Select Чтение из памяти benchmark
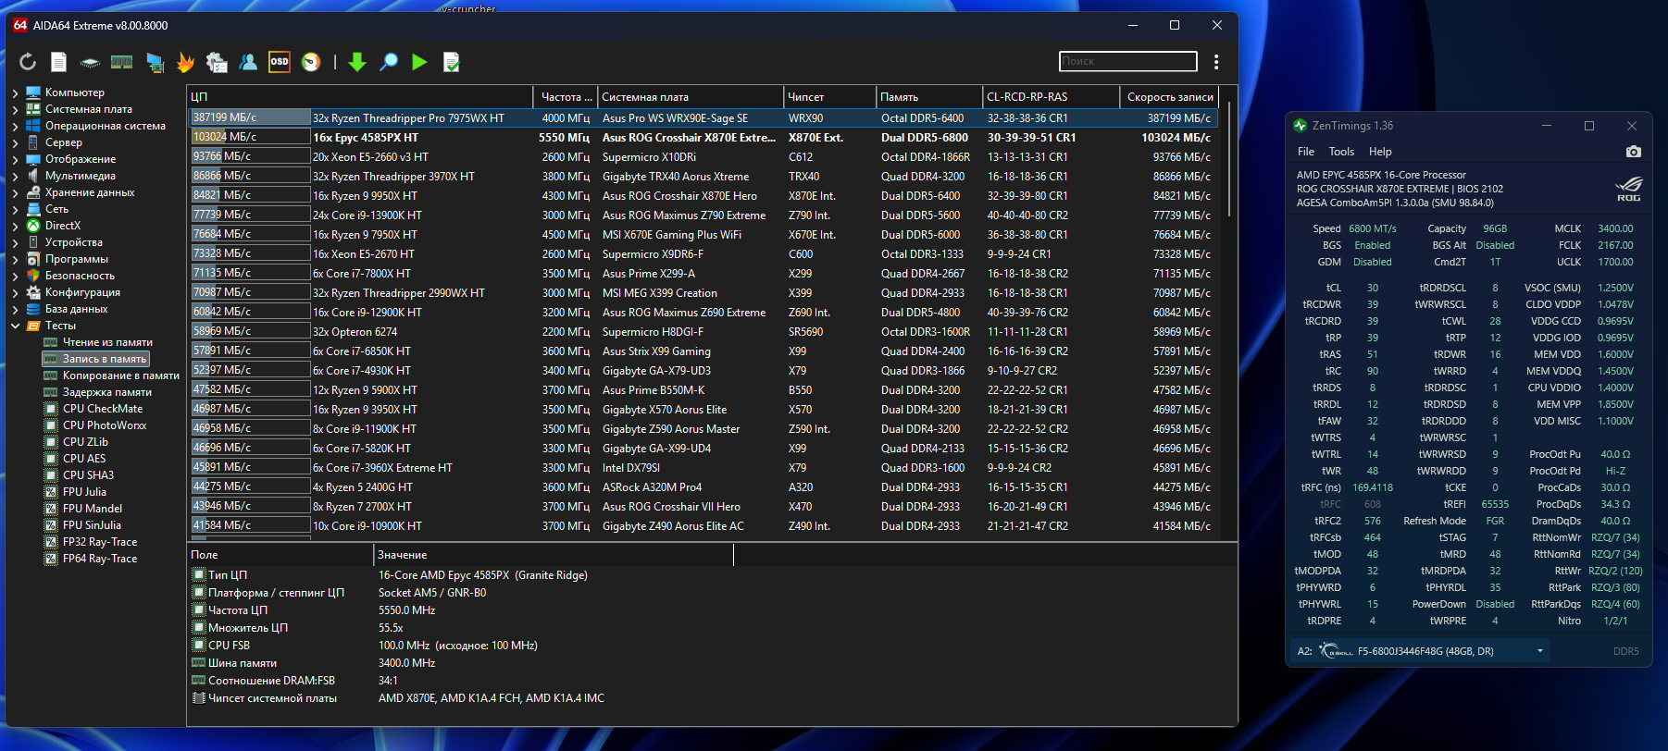1668x751 pixels. pyautogui.click(x=107, y=342)
